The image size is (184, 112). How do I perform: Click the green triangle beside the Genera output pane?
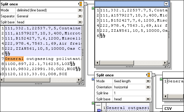161,79
